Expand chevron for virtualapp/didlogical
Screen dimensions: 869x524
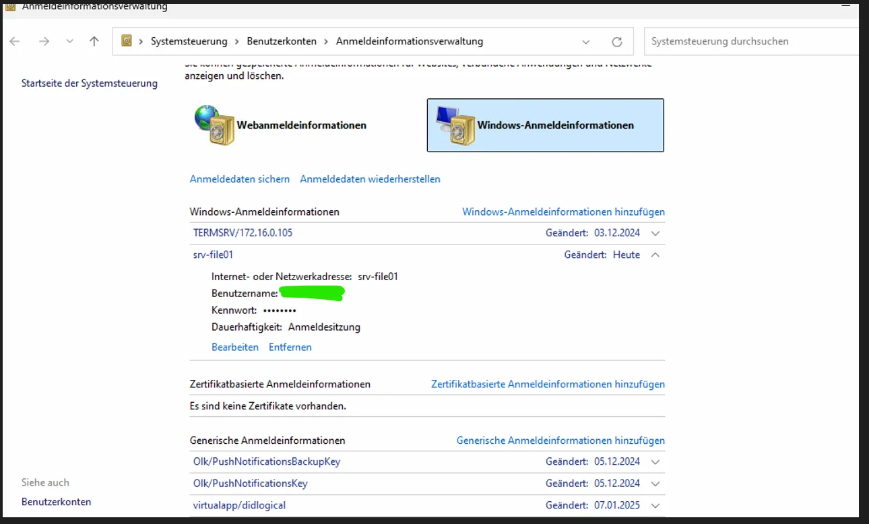point(655,505)
